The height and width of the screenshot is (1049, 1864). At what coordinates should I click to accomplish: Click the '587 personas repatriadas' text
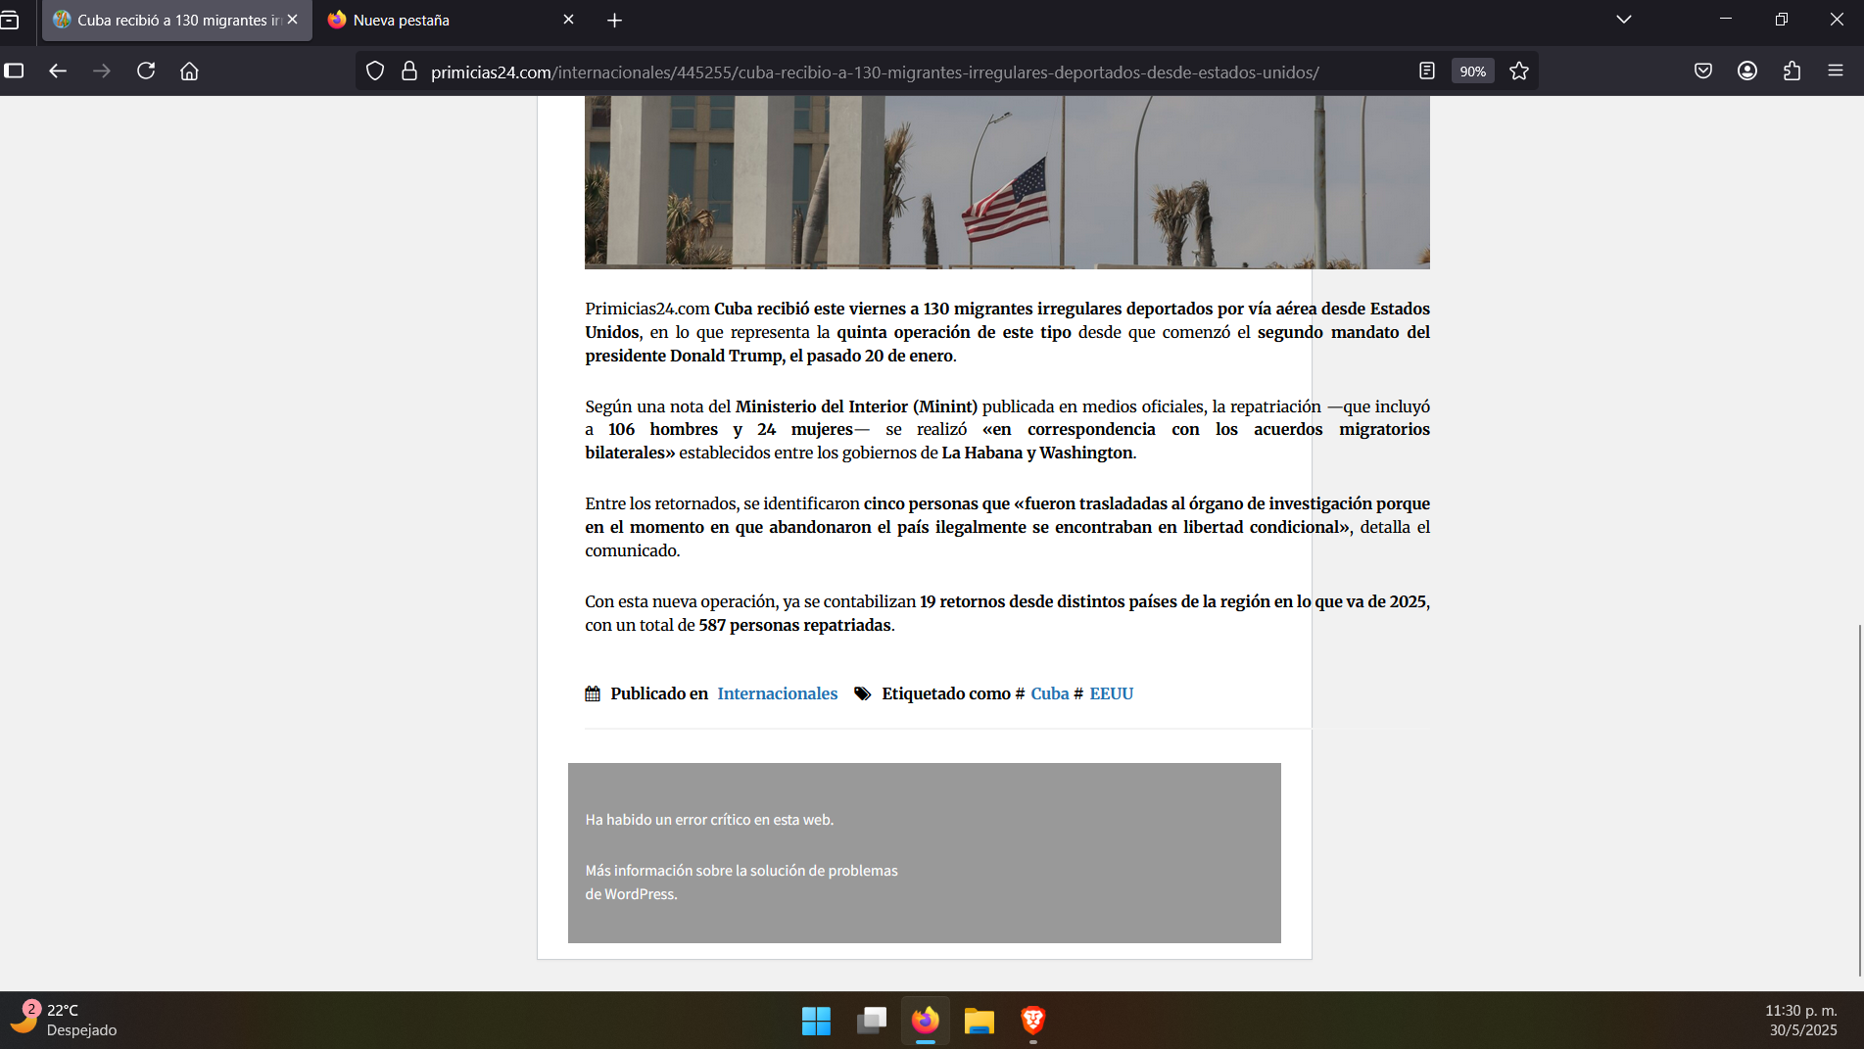click(x=794, y=625)
